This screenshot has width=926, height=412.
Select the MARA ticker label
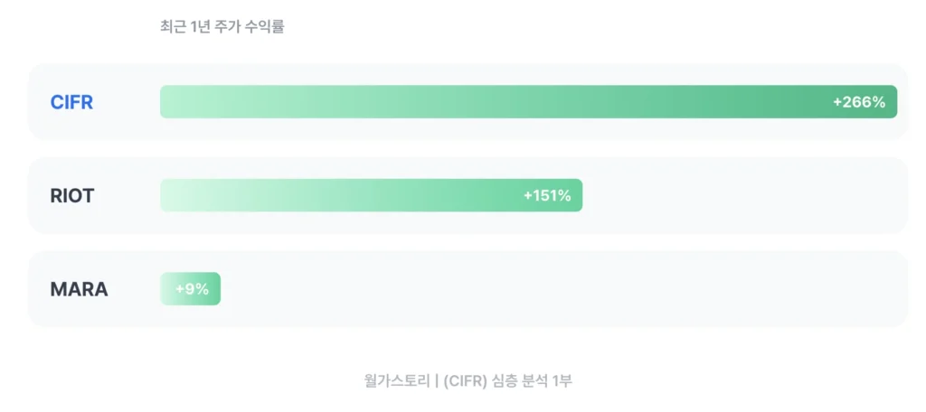point(79,289)
